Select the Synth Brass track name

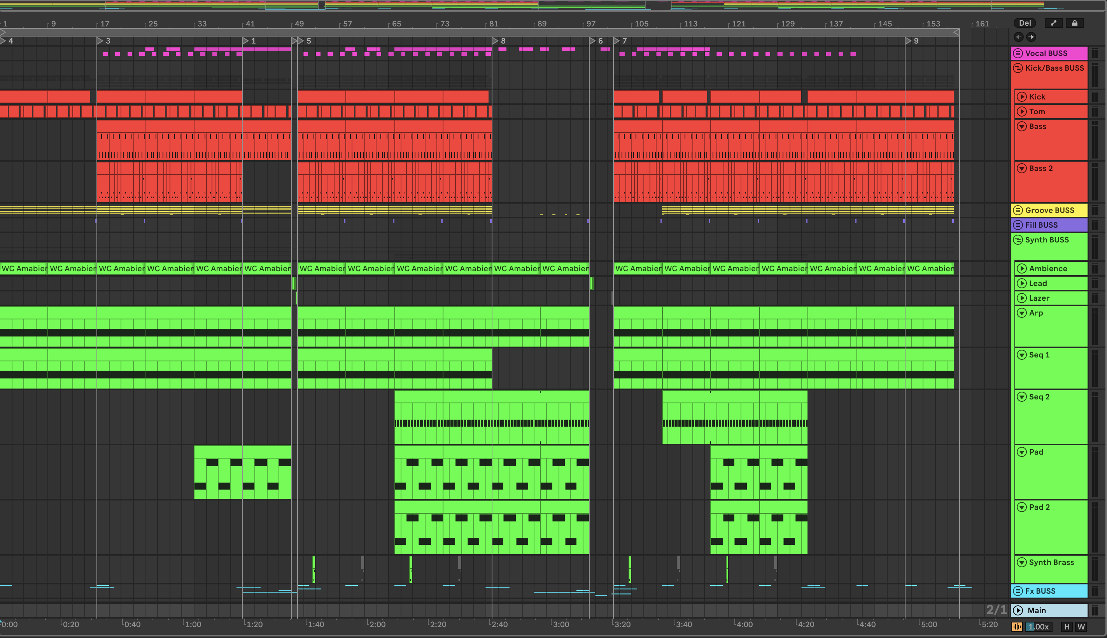(x=1051, y=562)
